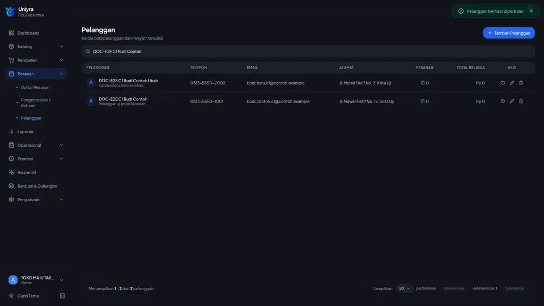Click the Dashboard grid icon
Image resolution: width=544 pixels, height=306 pixels.
click(x=11, y=33)
